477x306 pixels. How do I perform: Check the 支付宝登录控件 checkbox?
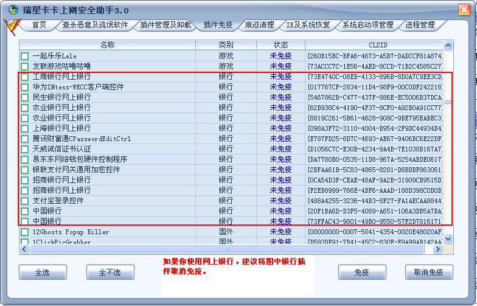(24, 201)
